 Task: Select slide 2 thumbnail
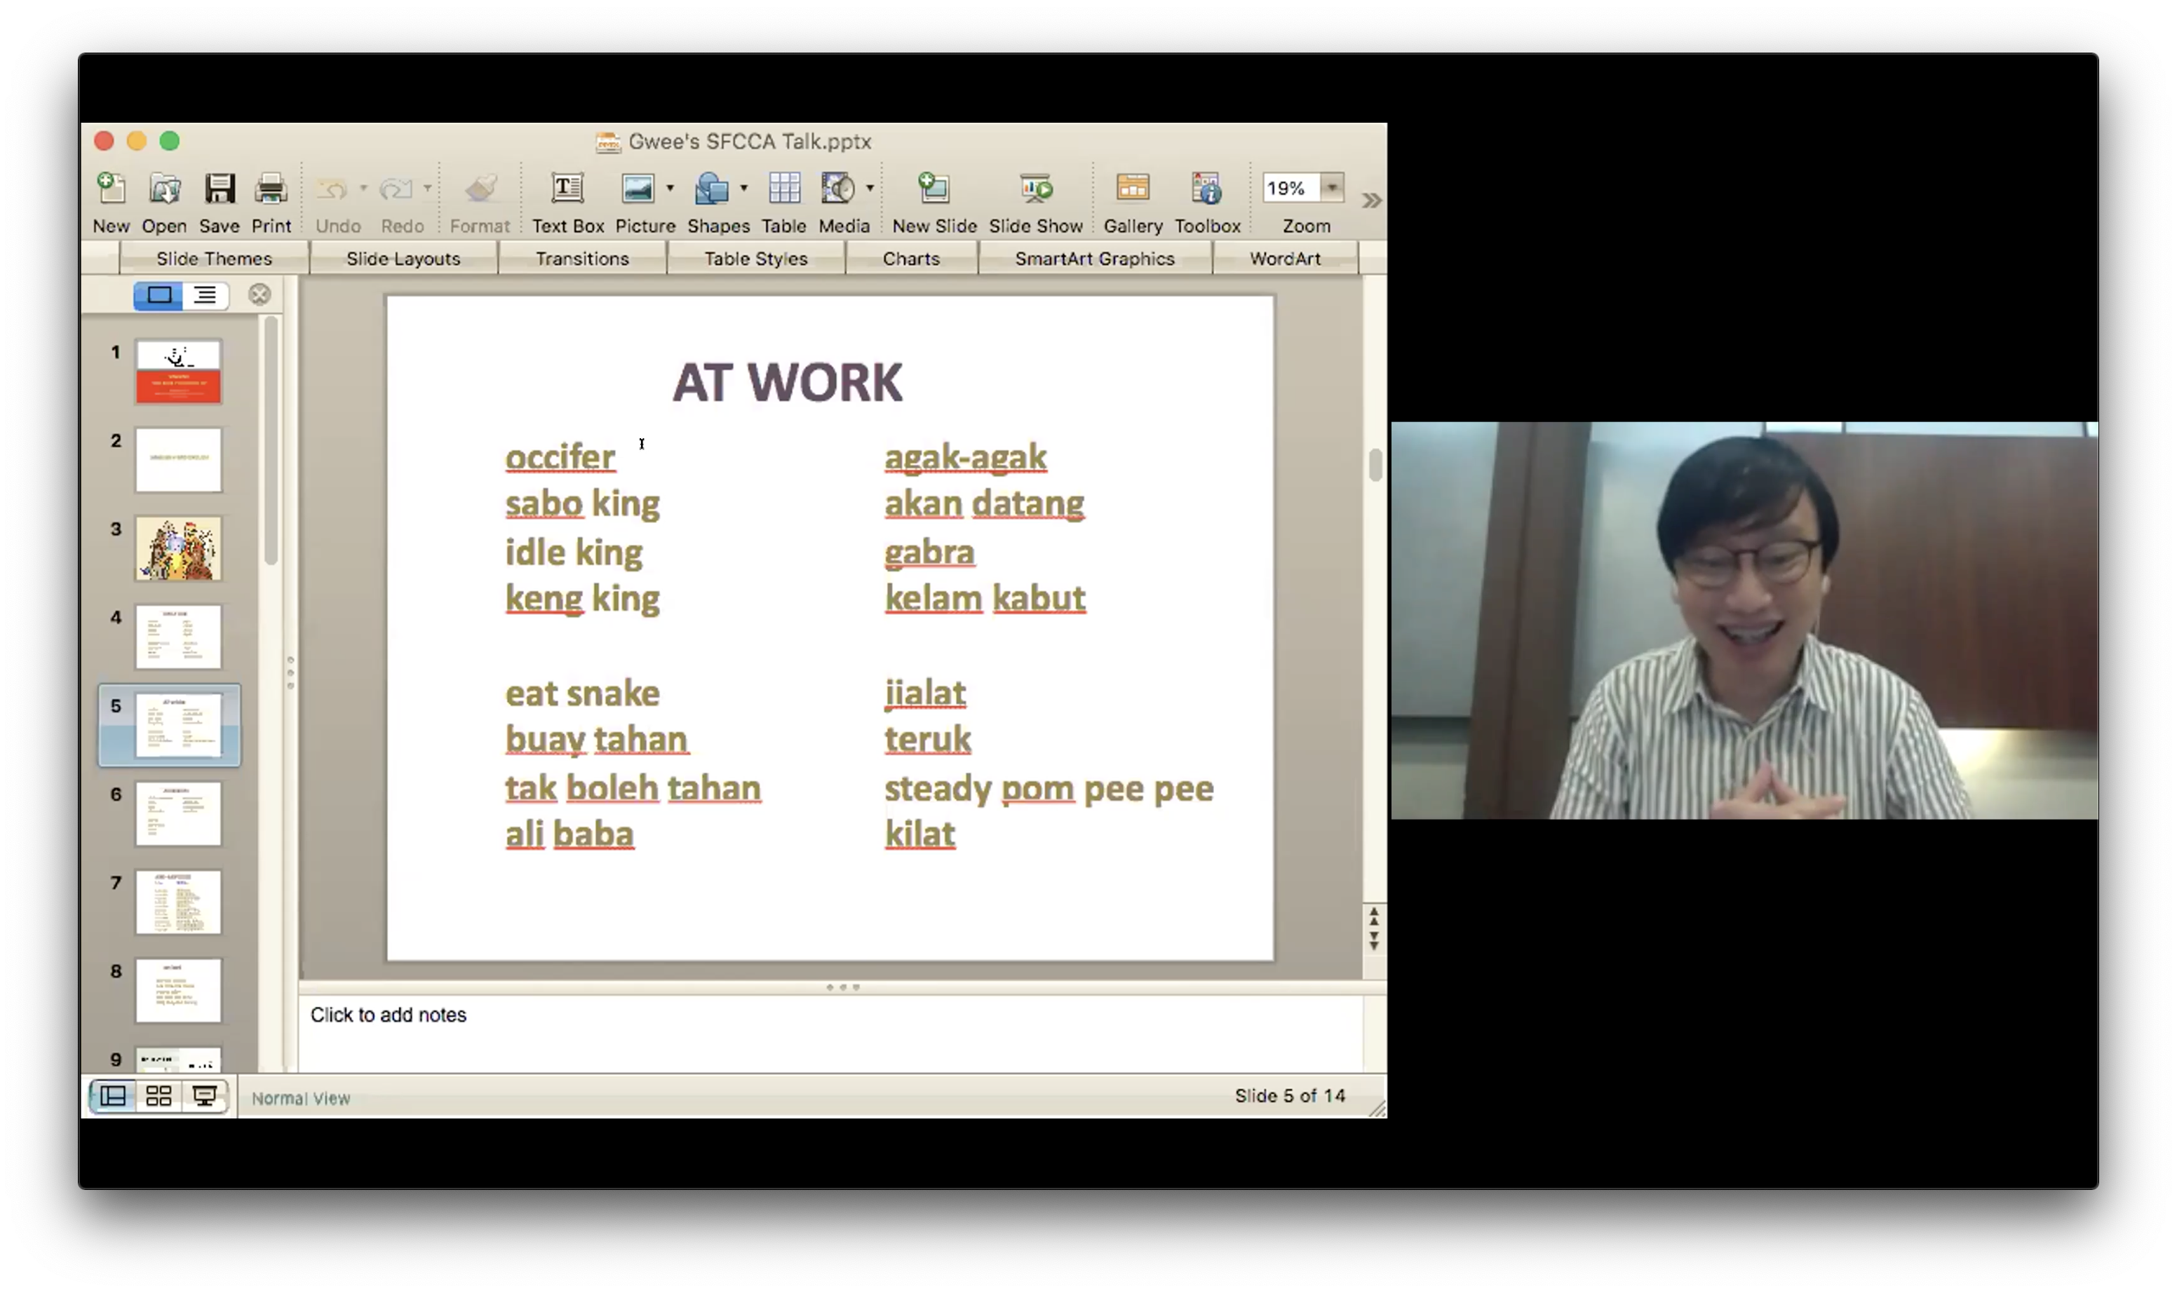click(177, 460)
